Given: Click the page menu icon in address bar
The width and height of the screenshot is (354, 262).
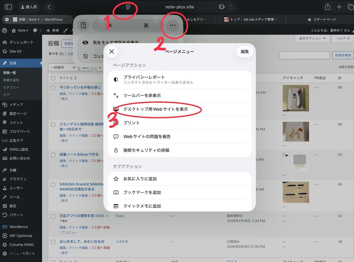Looking at the screenshot, I should click(x=128, y=7).
